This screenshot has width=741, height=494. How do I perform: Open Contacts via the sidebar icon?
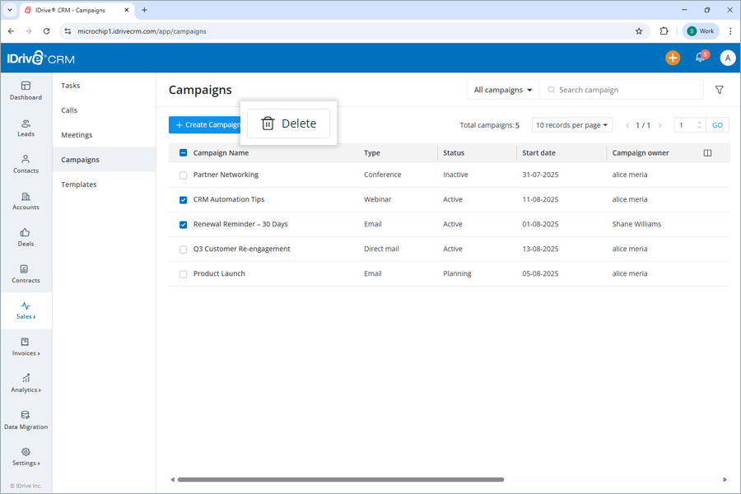pos(26,164)
